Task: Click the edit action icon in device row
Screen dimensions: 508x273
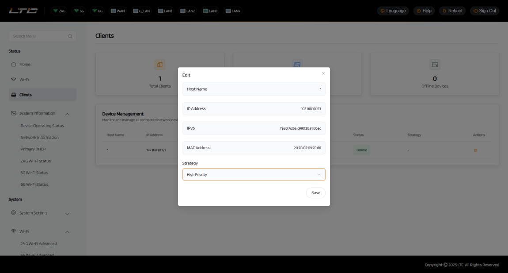Action: (x=475, y=150)
